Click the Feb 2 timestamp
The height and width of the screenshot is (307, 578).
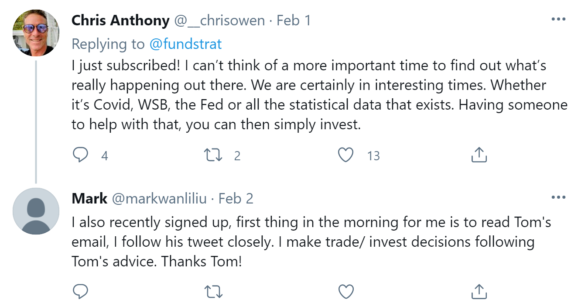tap(236, 199)
